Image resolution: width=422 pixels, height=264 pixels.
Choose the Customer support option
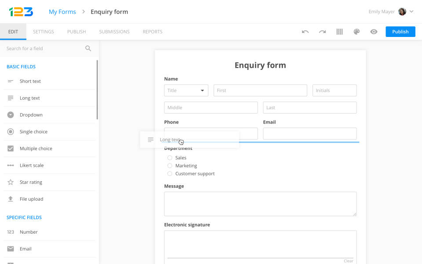[x=170, y=173]
